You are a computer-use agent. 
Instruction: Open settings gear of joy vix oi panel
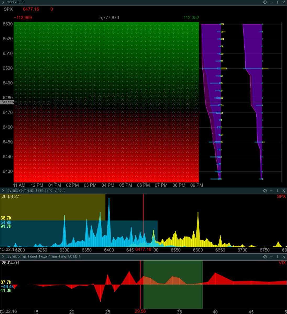coord(265,257)
